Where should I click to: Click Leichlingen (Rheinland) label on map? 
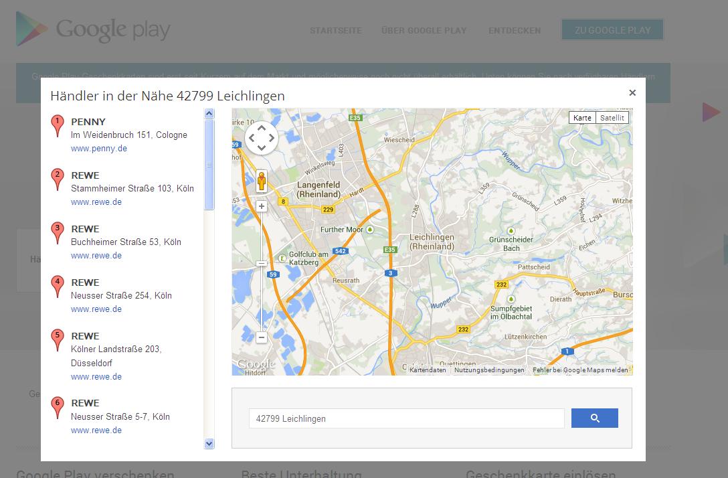click(x=432, y=242)
